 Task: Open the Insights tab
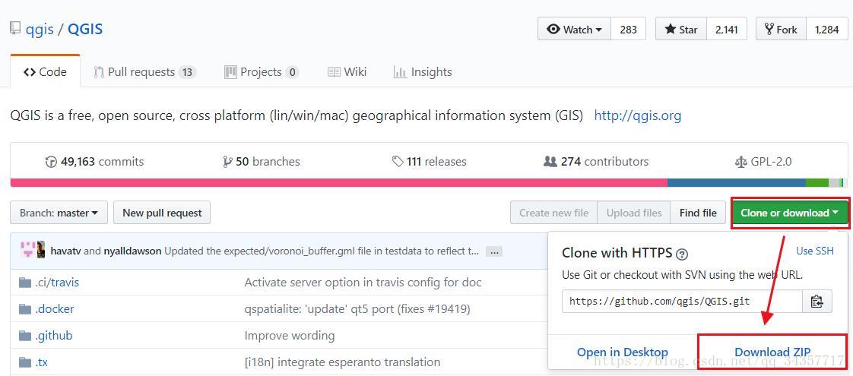click(423, 71)
